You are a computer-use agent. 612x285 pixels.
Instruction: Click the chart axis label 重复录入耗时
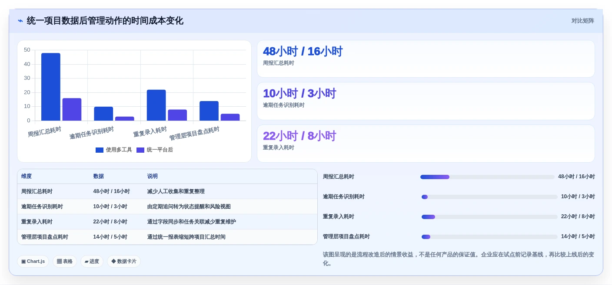(x=150, y=132)
